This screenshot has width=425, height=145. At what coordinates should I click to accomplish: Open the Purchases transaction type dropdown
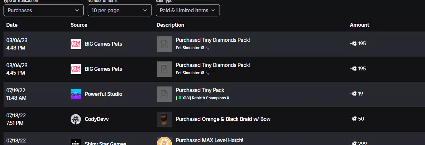43,10
